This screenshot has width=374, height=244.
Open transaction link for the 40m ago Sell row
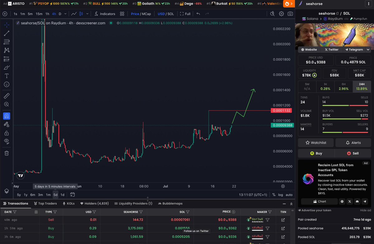pyautogui.click(x=283, y=220)
